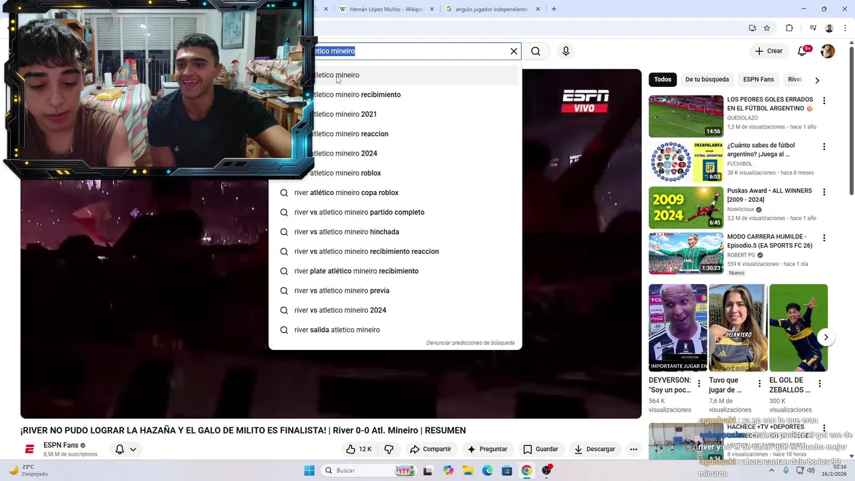
Task: Close the angulo jugador independiente tab
Action: (x=539, y=9)
